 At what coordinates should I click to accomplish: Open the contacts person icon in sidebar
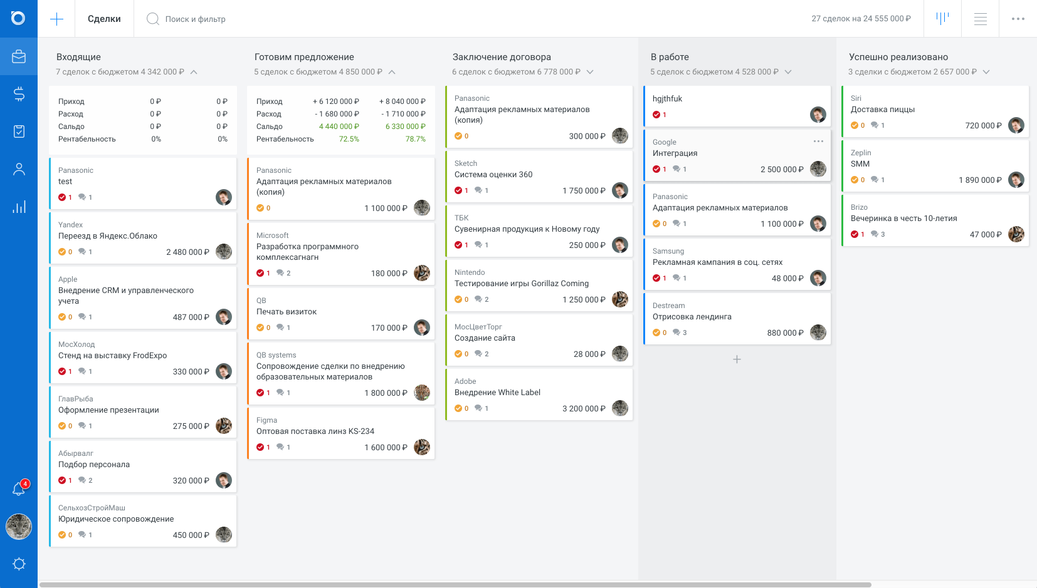point(19,169)
